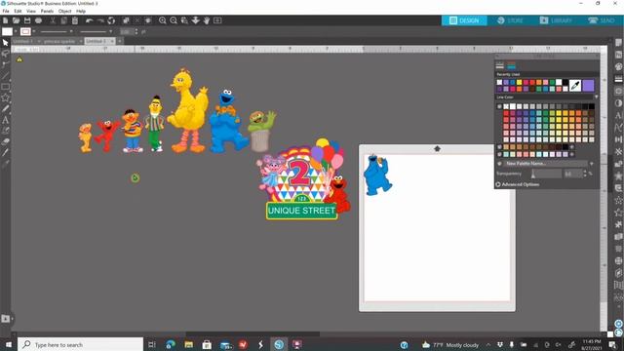Switch to the Line Color tab in the panel
This screenshot has width=624, height=351.
click(x=511, y=65)
